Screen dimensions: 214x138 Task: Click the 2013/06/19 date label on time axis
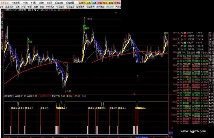coord(142,137)
